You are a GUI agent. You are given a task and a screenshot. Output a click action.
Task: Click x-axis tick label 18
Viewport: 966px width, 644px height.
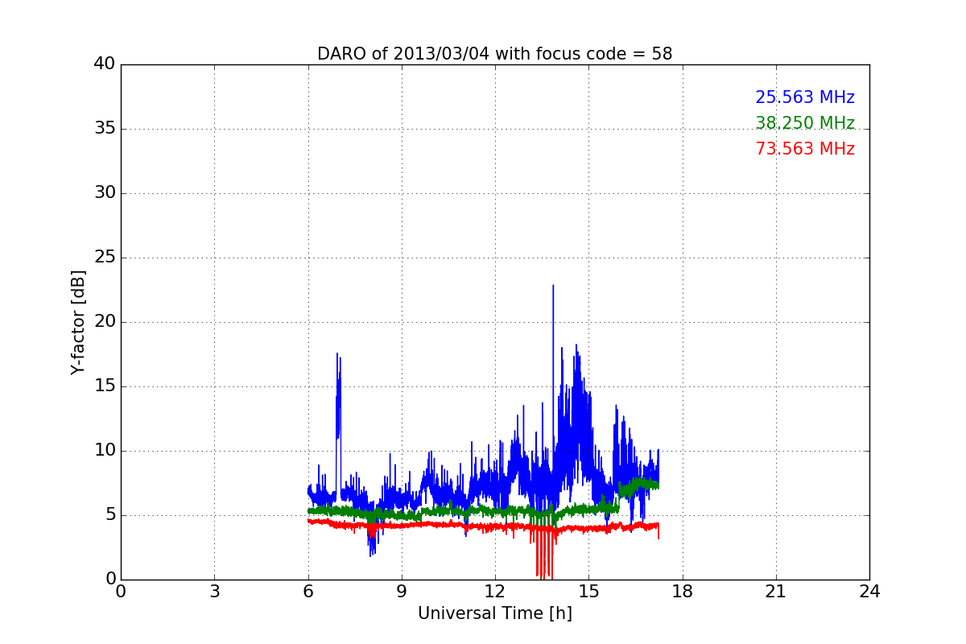tap(682, 592)
